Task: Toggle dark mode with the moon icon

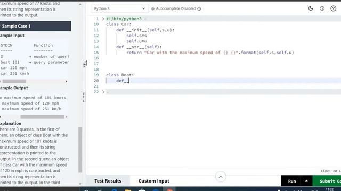Action: (x=311, y=8)
